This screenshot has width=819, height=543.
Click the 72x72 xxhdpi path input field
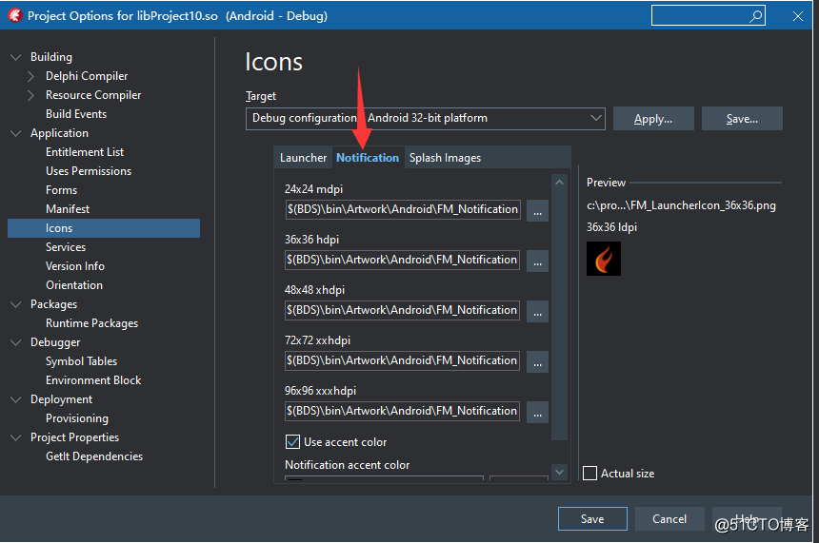(x=402, y=360)
